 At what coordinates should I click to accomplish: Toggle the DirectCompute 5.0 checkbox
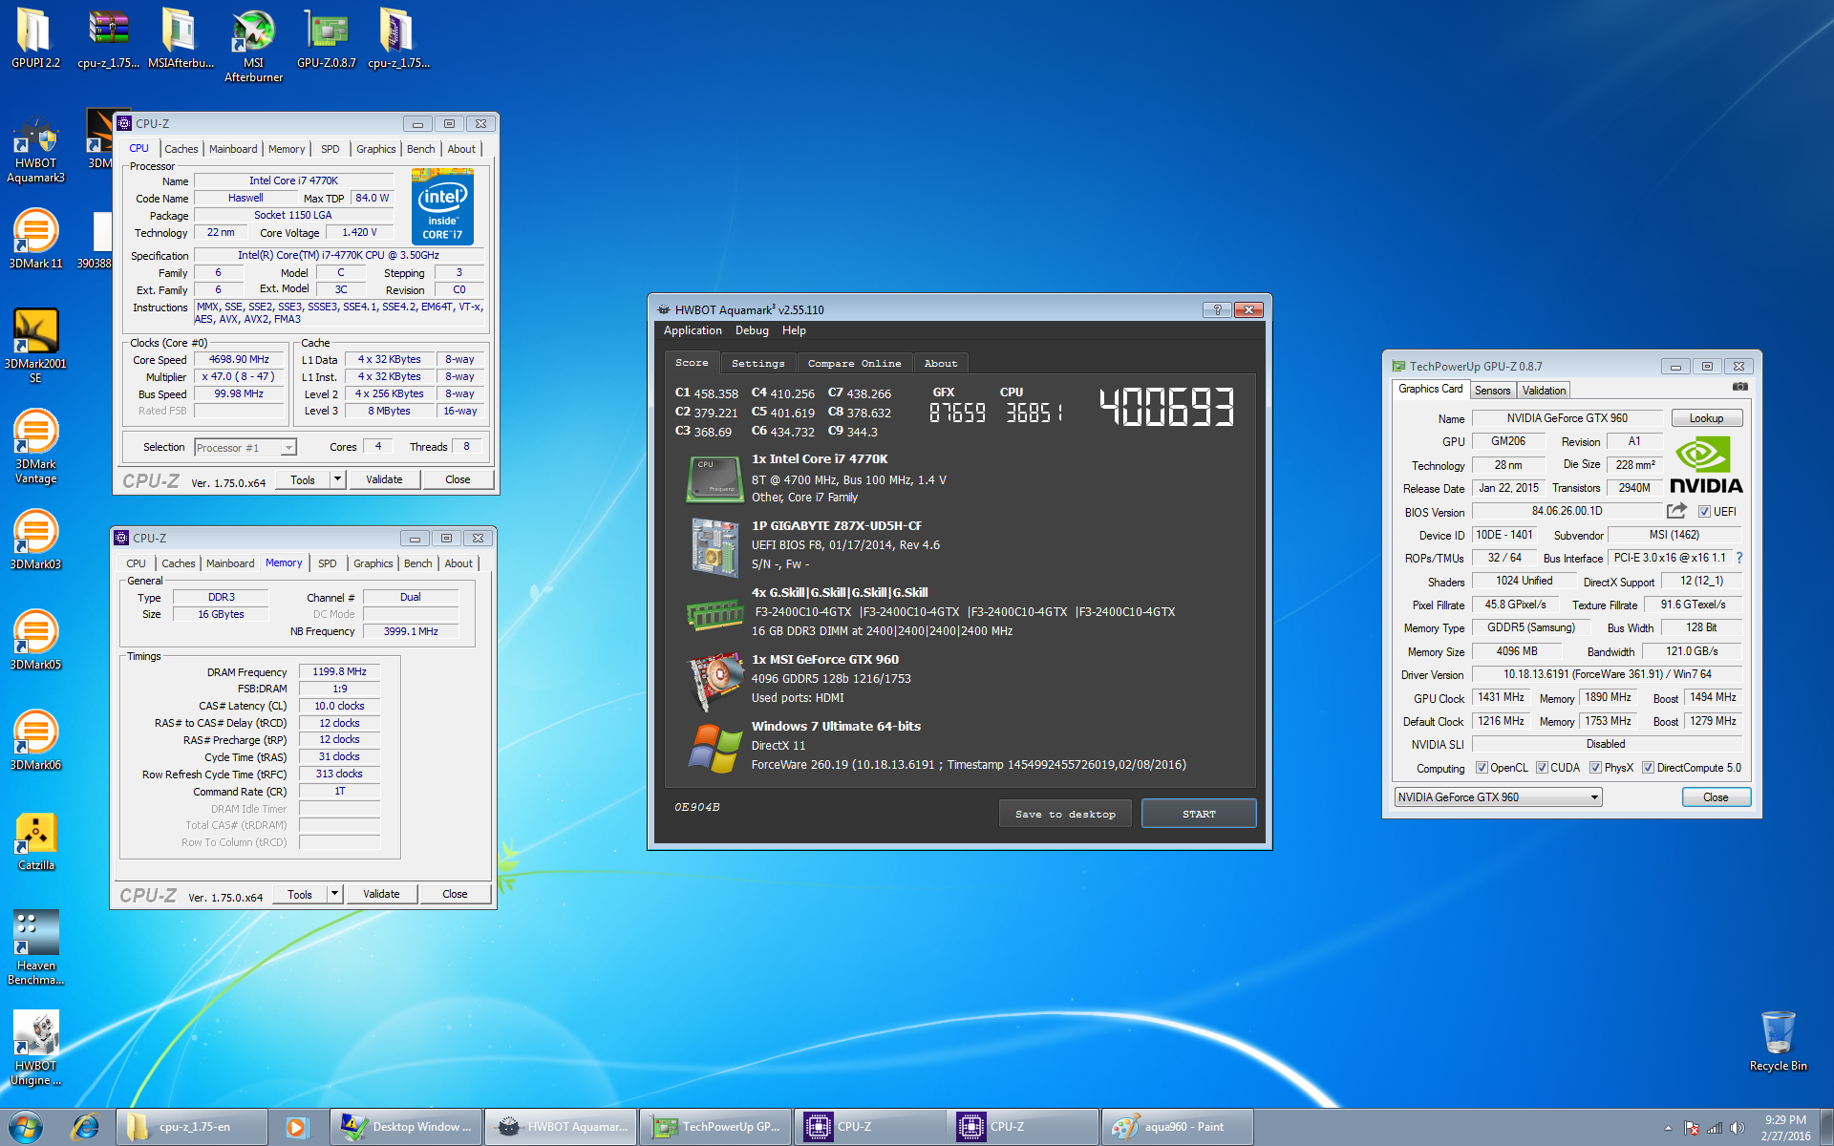1648,768
